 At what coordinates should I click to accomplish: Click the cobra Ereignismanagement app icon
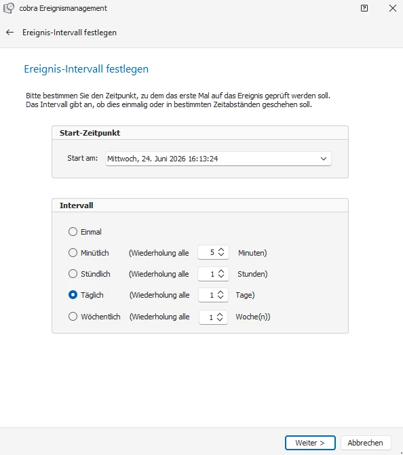pyautogui.click(x=9, y=8)
